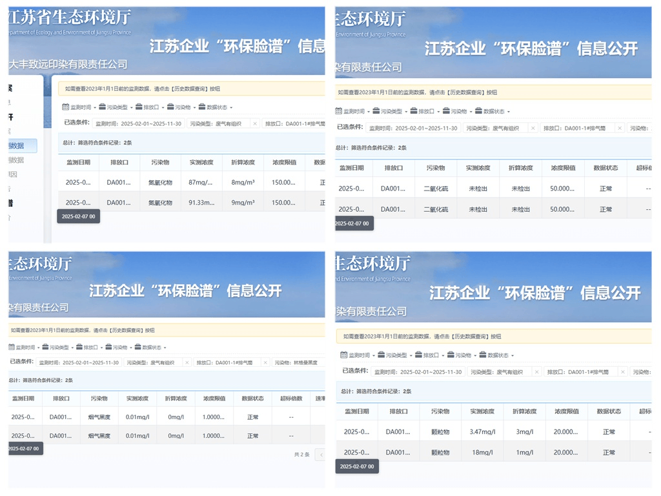Remove 污染类型 filter chip in 二氧化硫 panel
Screen dimensions: 661x496
533,129
